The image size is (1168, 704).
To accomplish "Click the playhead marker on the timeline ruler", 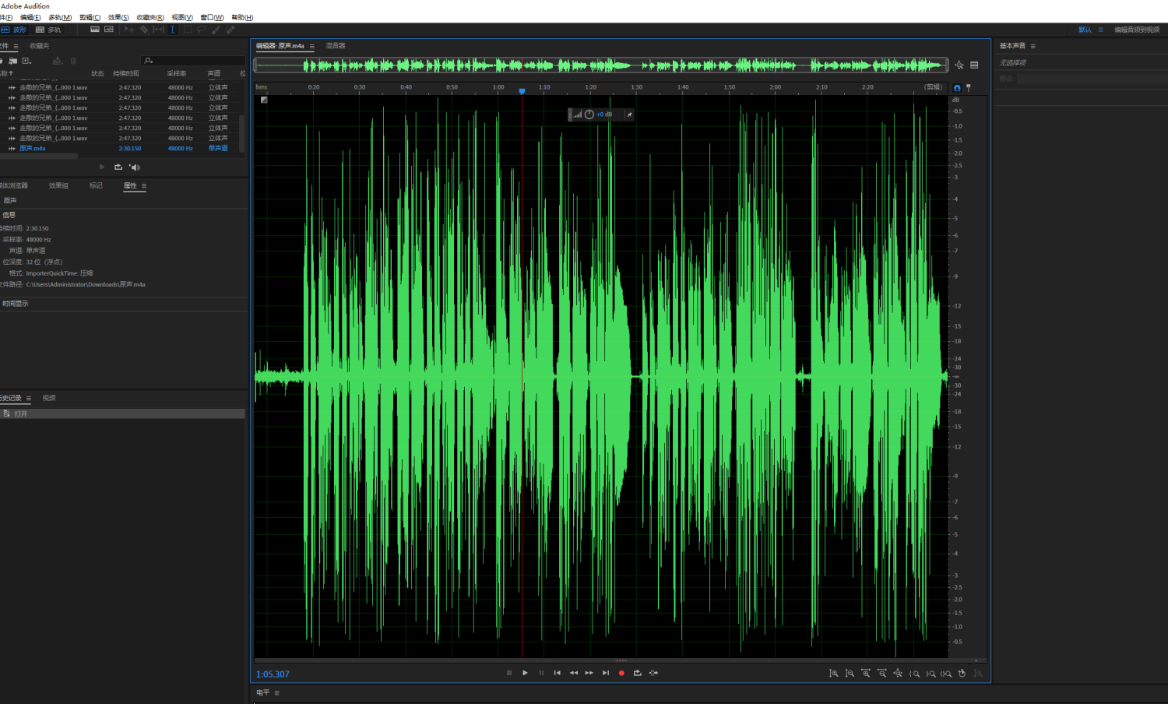I will [x=522, y=91].
